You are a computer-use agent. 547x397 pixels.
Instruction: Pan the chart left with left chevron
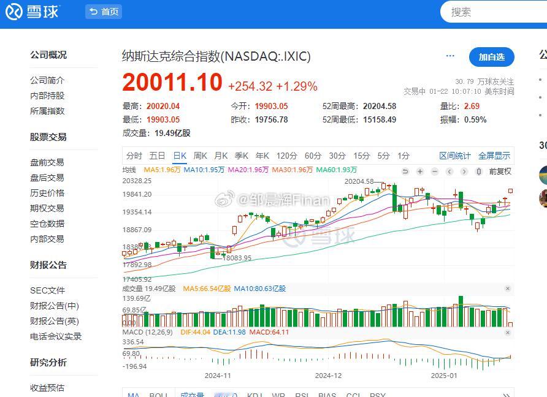449,172
